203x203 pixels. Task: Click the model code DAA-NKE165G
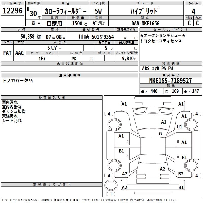pyautogui.click(x=145, y=23)
